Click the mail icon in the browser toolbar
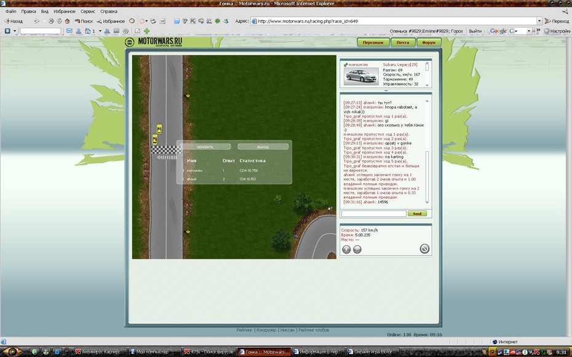Screen dimensions: 572x357 pyautogui.click(x=142, y=21)
